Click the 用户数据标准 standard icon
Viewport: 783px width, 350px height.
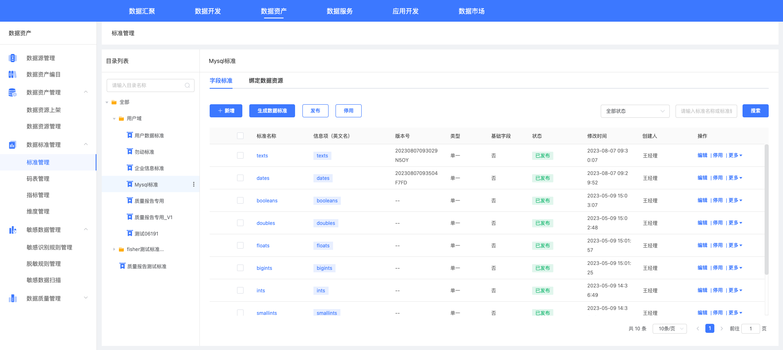[x=130, y=135]
